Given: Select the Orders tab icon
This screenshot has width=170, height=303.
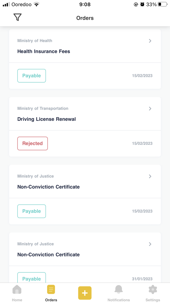Looking at the screenshot, I should tap(51, 290).
